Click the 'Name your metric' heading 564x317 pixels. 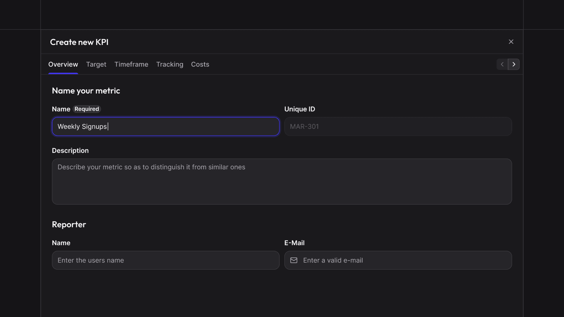pyautogui.click(x=86, y=91)
